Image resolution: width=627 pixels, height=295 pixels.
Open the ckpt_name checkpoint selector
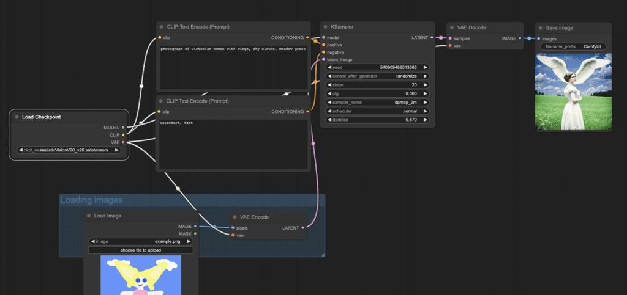69,150
